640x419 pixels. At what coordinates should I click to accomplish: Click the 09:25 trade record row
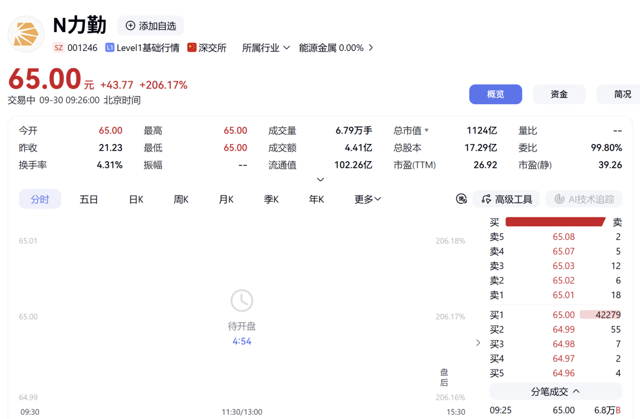click(x=555, y=410)
